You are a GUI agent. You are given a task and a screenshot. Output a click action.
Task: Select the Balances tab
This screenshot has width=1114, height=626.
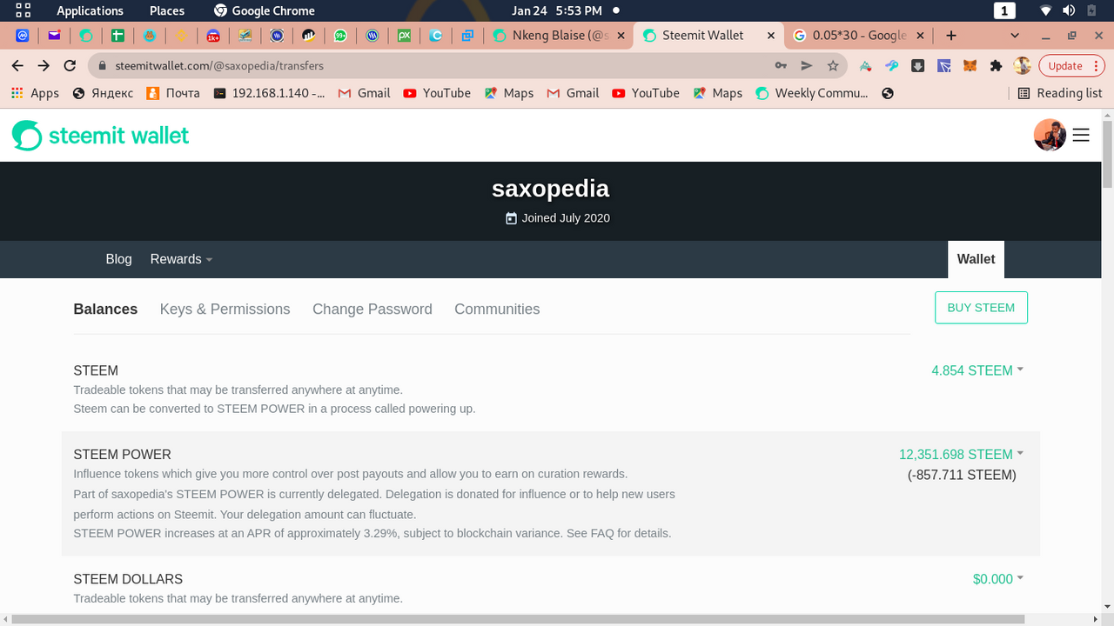pos(105,309)
